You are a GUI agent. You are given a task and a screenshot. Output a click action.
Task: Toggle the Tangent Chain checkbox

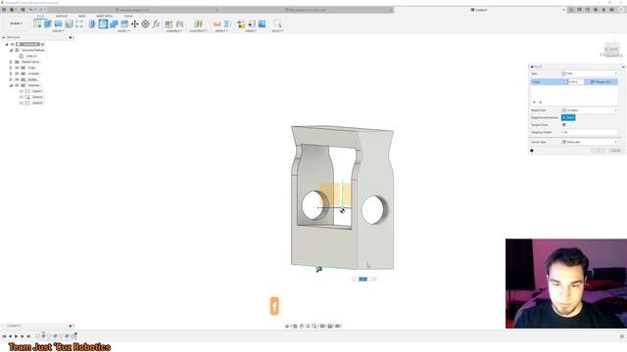pyautogui.click(x=564, y=125)
